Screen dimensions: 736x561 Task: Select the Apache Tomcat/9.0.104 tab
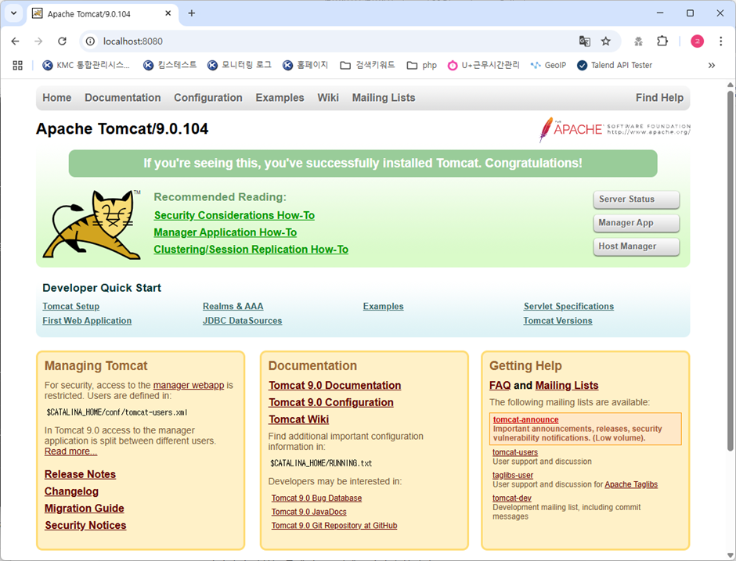pos(103,13)
